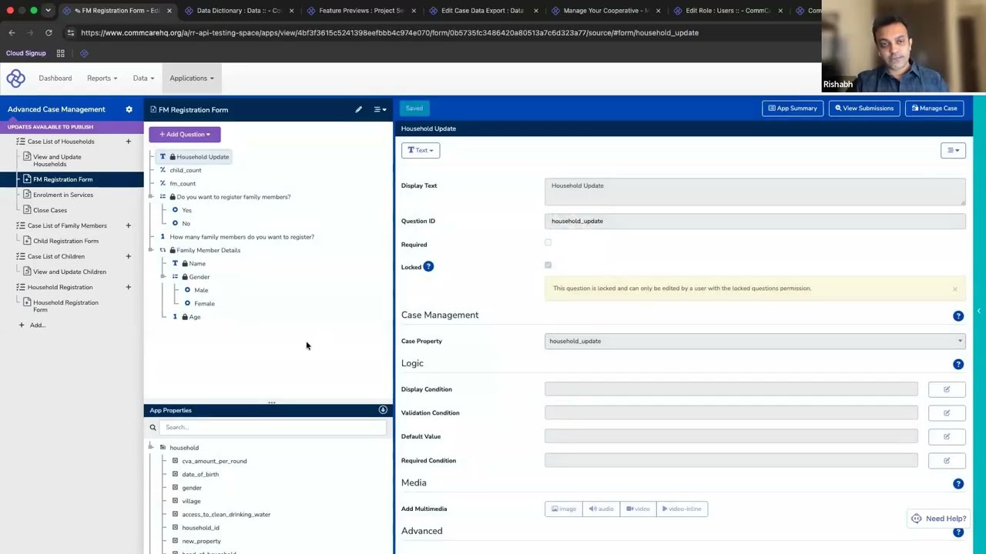Dismiss the locked question warning

[x=954, y=289]
